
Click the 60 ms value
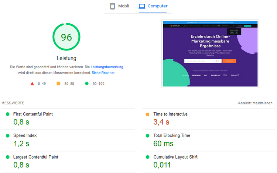[163, 144]
